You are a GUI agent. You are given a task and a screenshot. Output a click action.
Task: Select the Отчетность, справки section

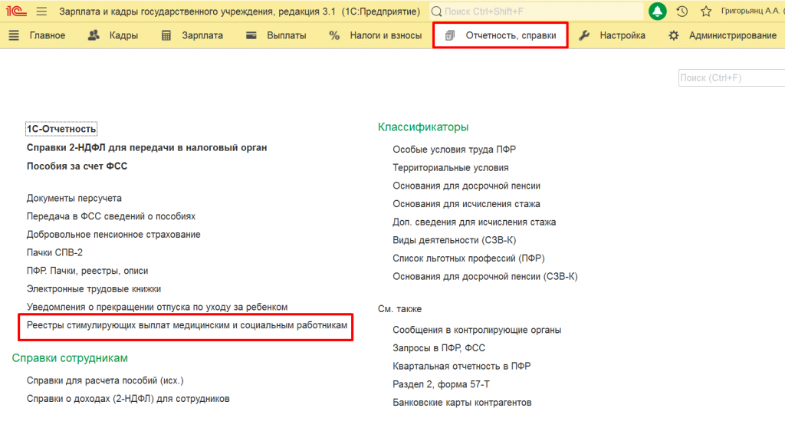pyautogui.click(x=501, y=35)
